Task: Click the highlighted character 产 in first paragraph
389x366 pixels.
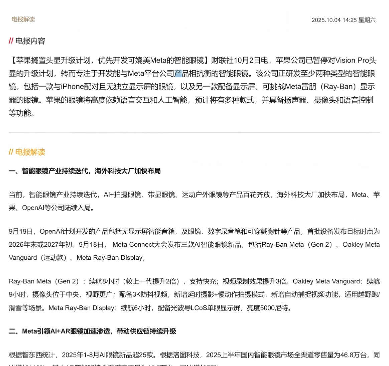Action: tap(178, 74)
